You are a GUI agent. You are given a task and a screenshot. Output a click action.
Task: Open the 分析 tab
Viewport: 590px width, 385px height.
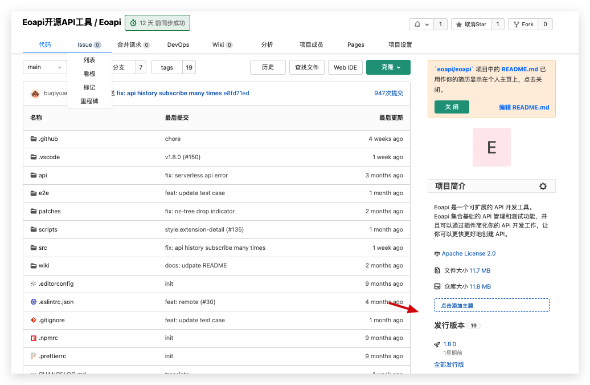[267, 45]
